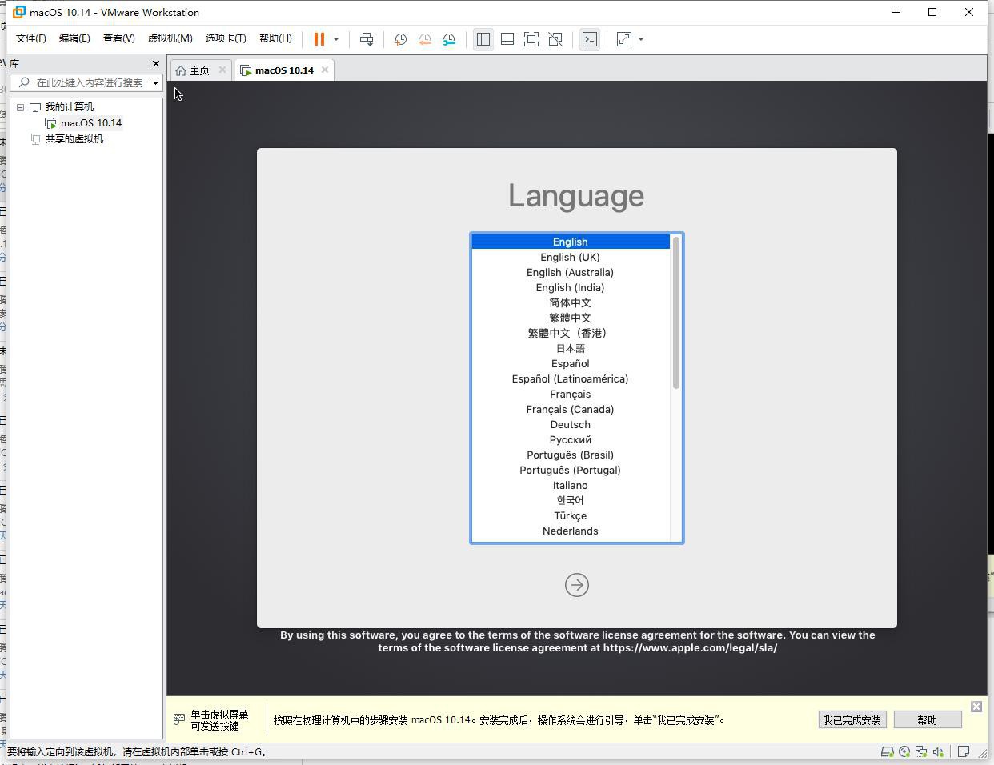
Task: Click the hard disk status icon
Action: tap(887, 751)
